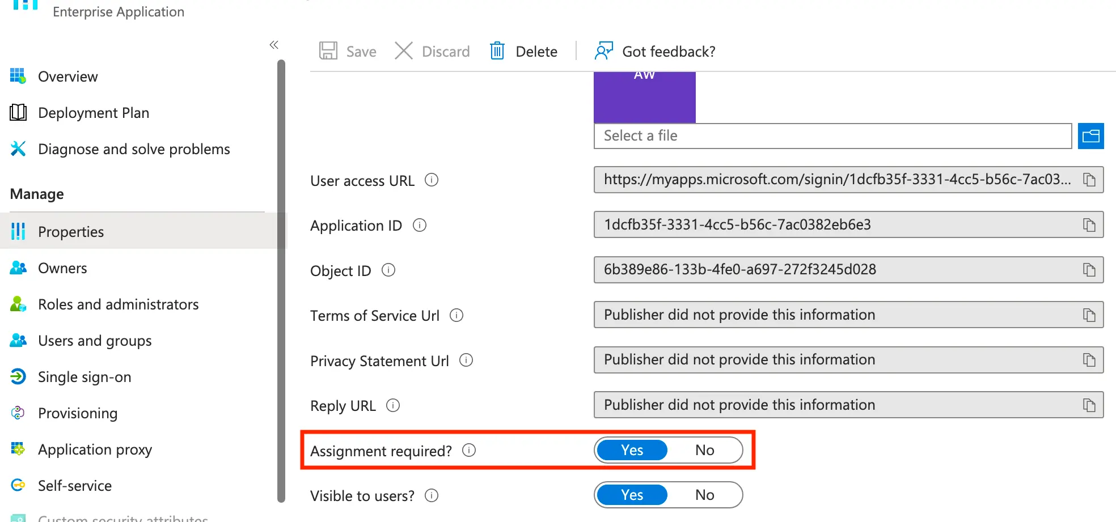Click the Save button
The height and width of the screenshot is (522, 1116).
pyautogui.click(x=348, y=52)
